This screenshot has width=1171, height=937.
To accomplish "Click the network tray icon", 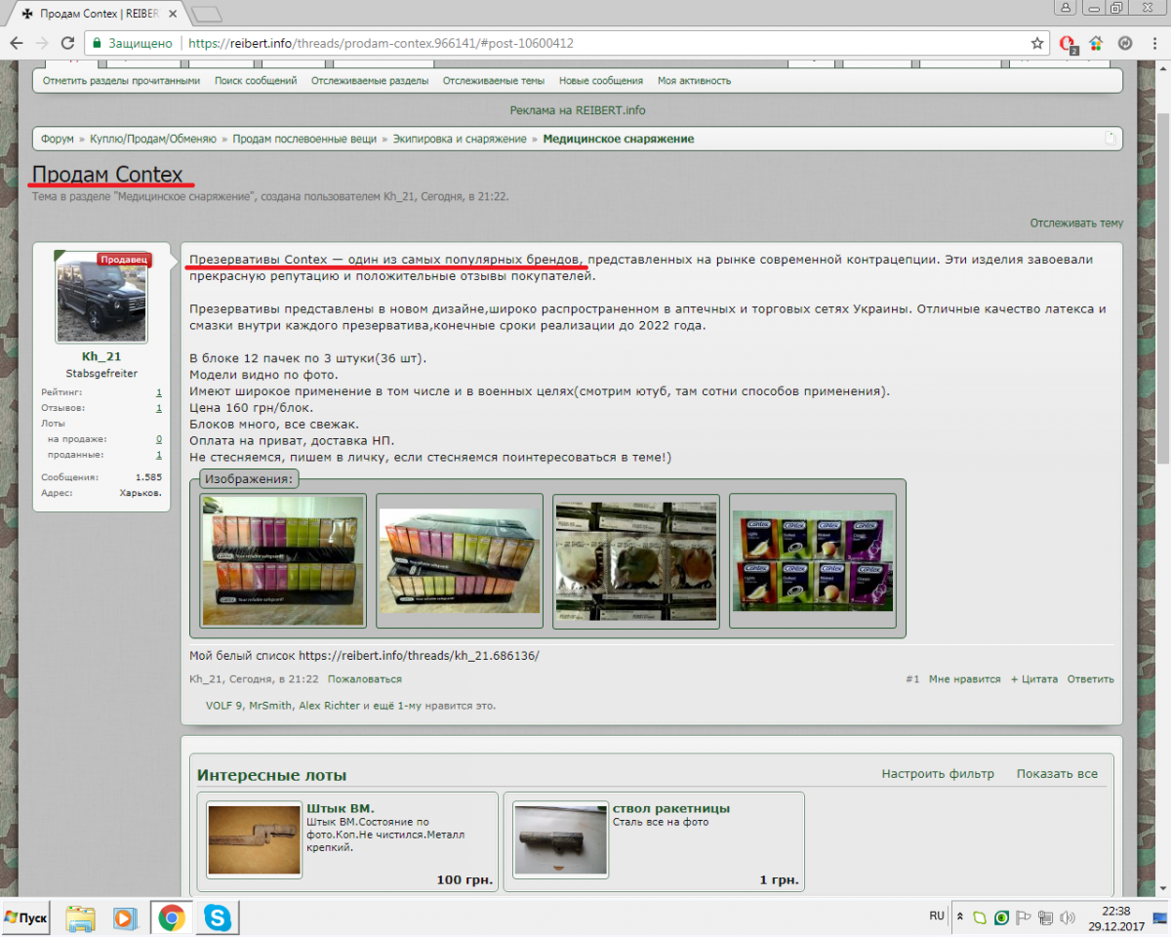I will coord(1045,917).
